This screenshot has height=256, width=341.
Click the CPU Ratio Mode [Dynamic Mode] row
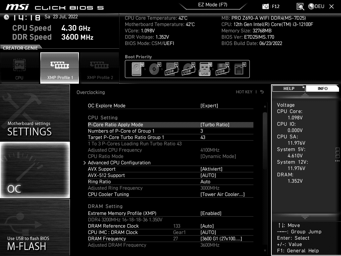click(170, 156)
